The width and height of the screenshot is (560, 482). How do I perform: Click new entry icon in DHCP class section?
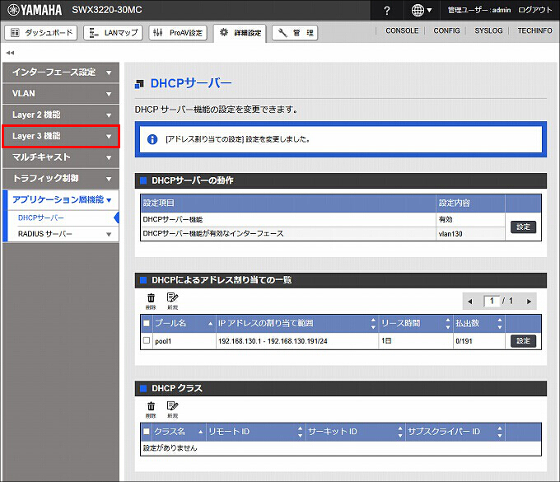172,409
